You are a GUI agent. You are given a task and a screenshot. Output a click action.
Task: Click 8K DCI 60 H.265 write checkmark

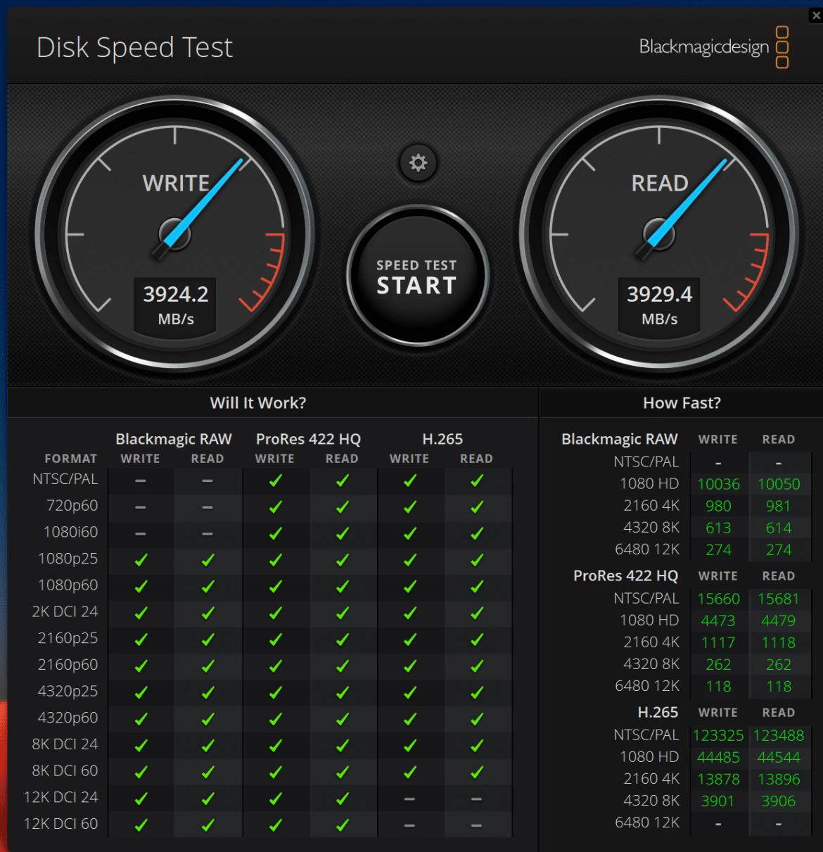[410, 772]
